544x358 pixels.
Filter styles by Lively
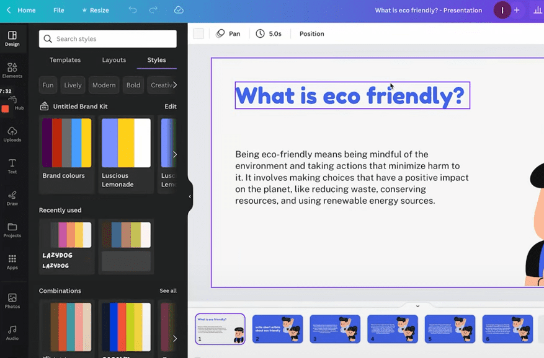point(73,85)
